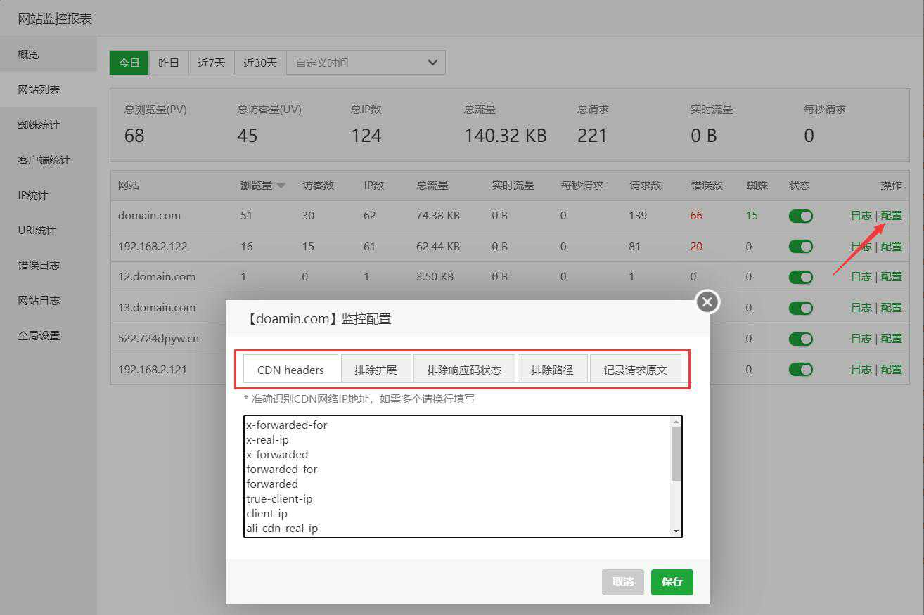Select the 昨日 time filter
This screenshot has width=924, height=615.
point(169,63)
